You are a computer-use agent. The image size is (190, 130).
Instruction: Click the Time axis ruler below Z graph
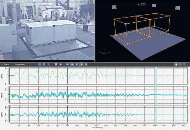pyautogui.click(x=99, y=125)
